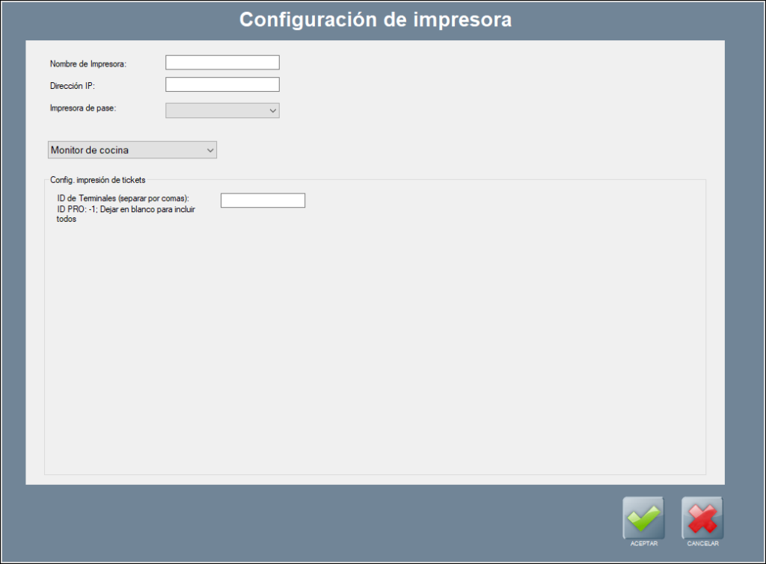The height and width of the screenshot is (564, 766).
Task: Click into the Dirección IP input box
Action: 222,85
